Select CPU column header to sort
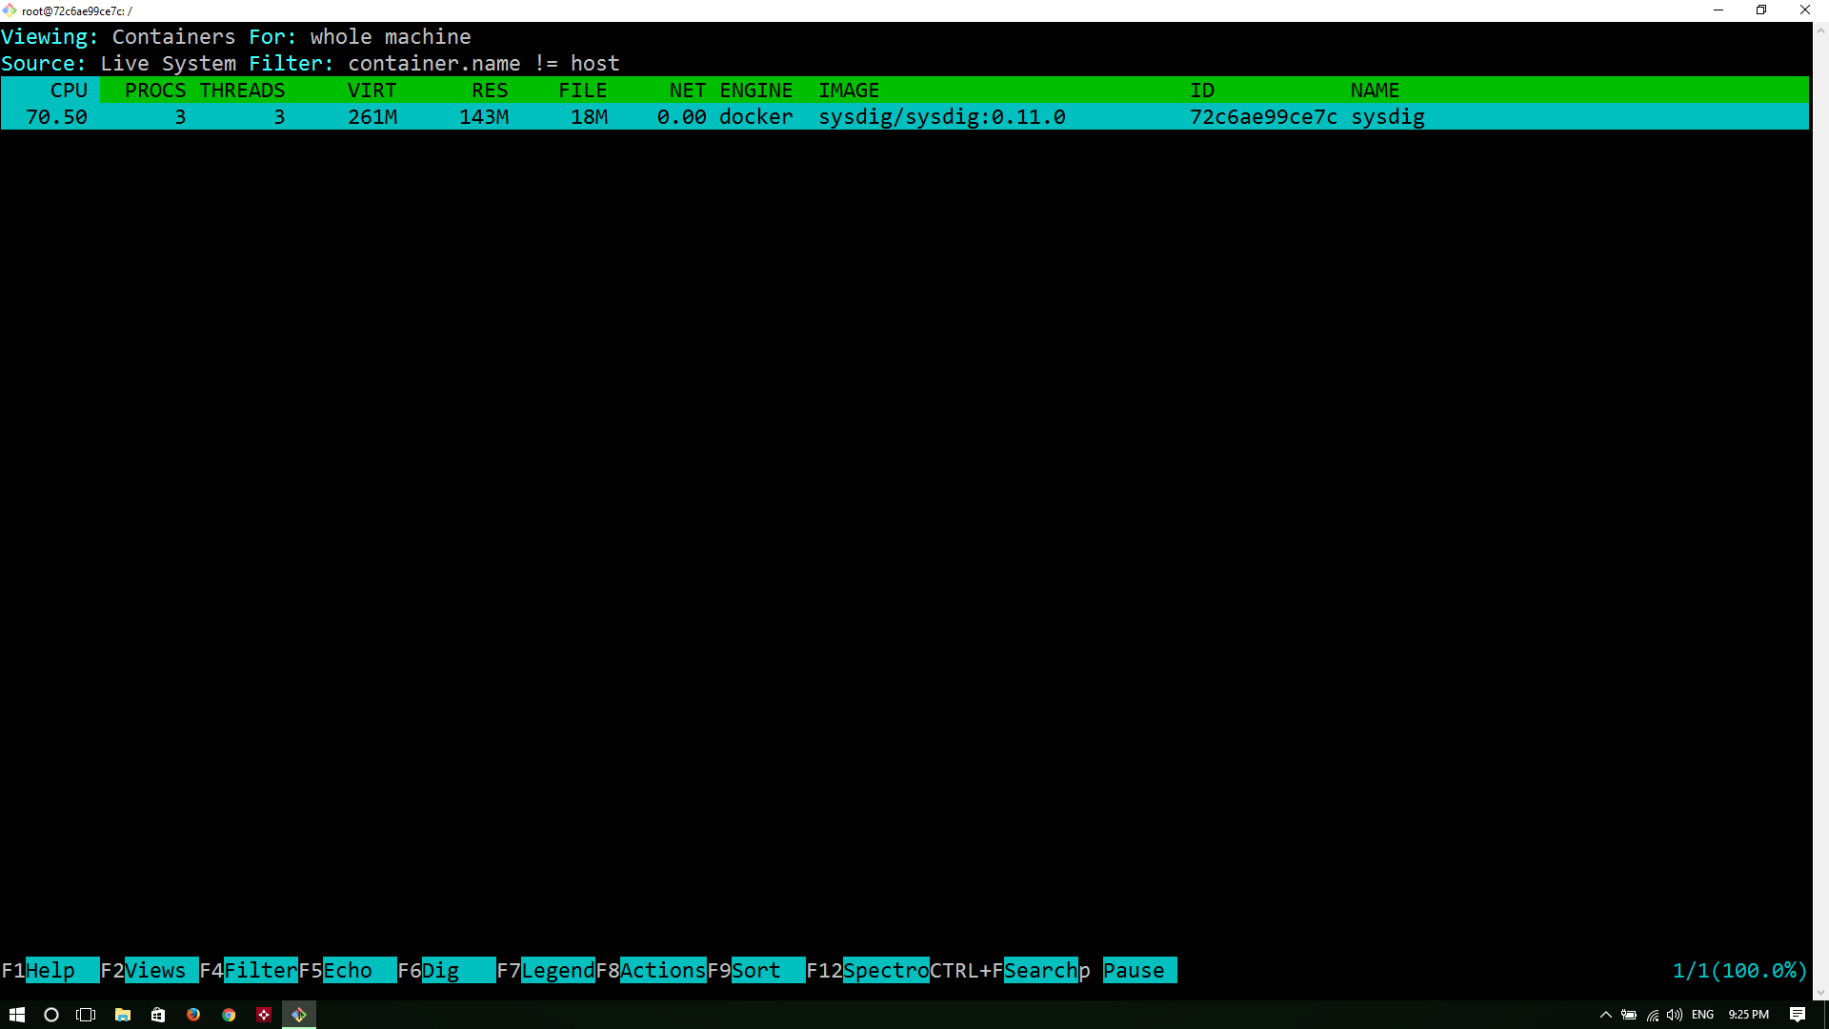Screen dimensions: 1829x1029 pos(68,90)
